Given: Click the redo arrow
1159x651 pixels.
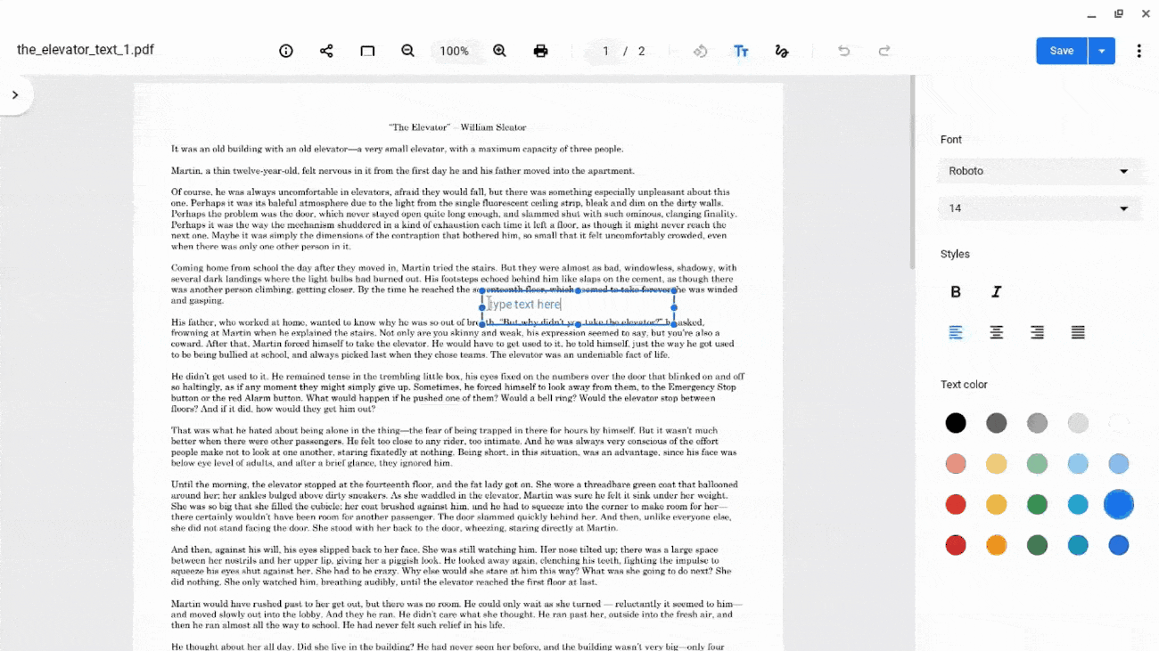Looking at the screenshot, I should 884,51.
